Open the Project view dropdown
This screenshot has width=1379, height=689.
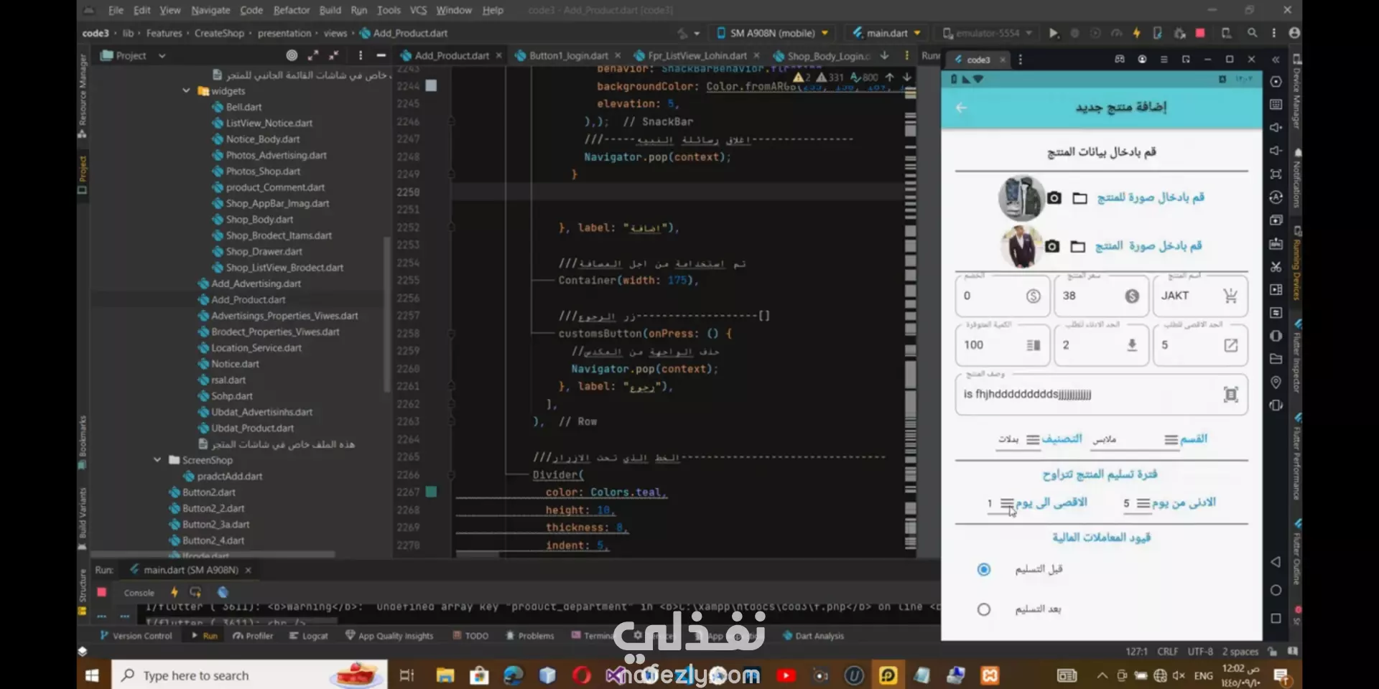[x=162, y=55]
